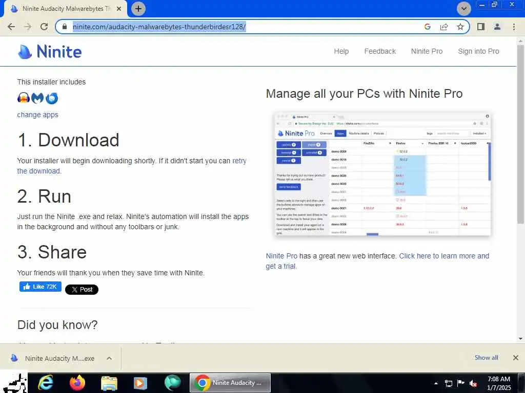The height and width of the screenshot is (393, 525).
Task: Click the Ninite logo in the header
Action: point(50,52)
